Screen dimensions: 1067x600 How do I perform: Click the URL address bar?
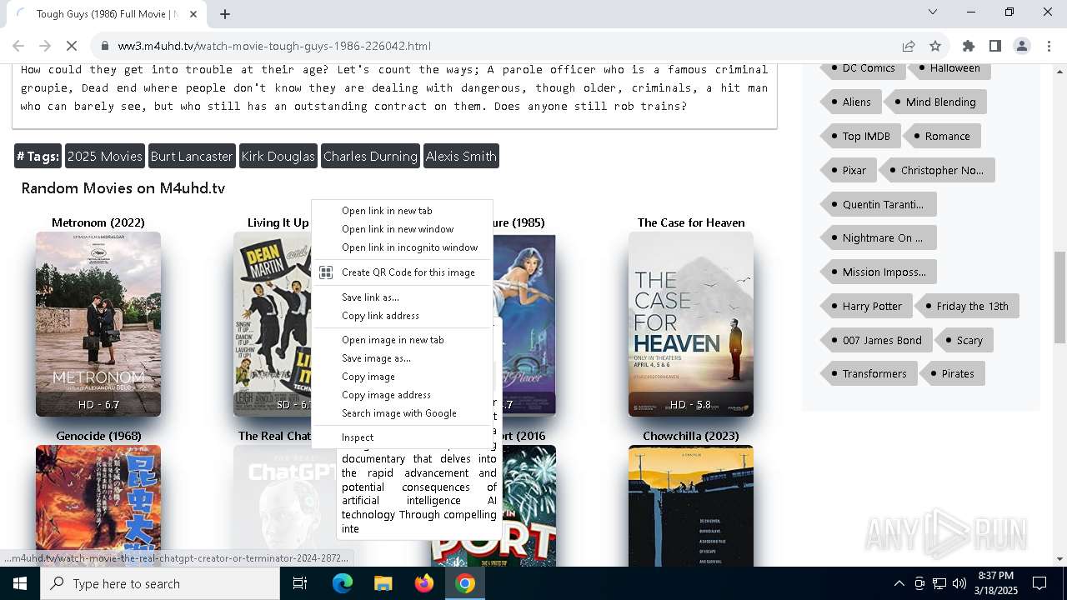point(500,46)
